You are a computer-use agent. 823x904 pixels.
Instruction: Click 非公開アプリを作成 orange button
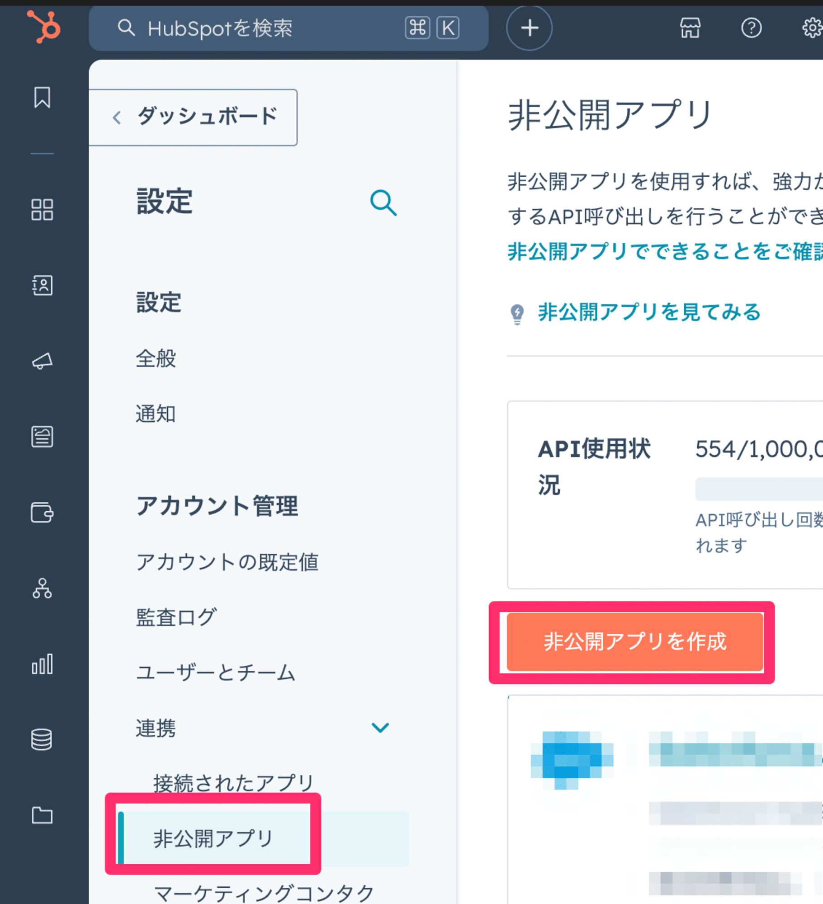(x=634, y=642)
